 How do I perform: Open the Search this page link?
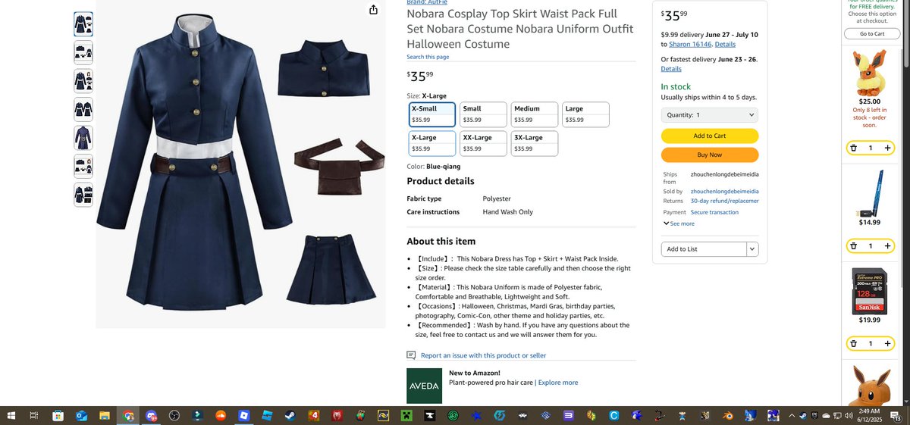pos(428,57)
